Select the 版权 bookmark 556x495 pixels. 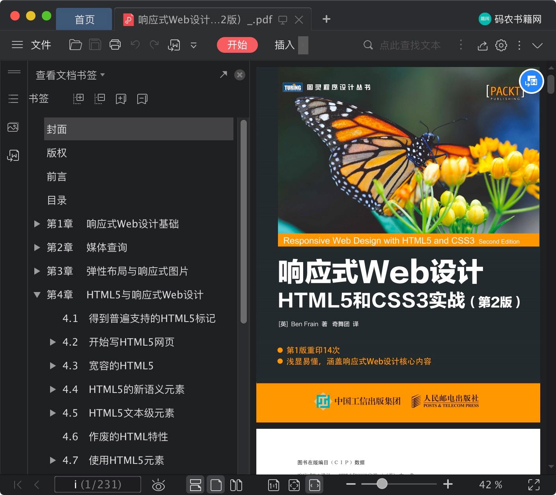tap(57, 153)
